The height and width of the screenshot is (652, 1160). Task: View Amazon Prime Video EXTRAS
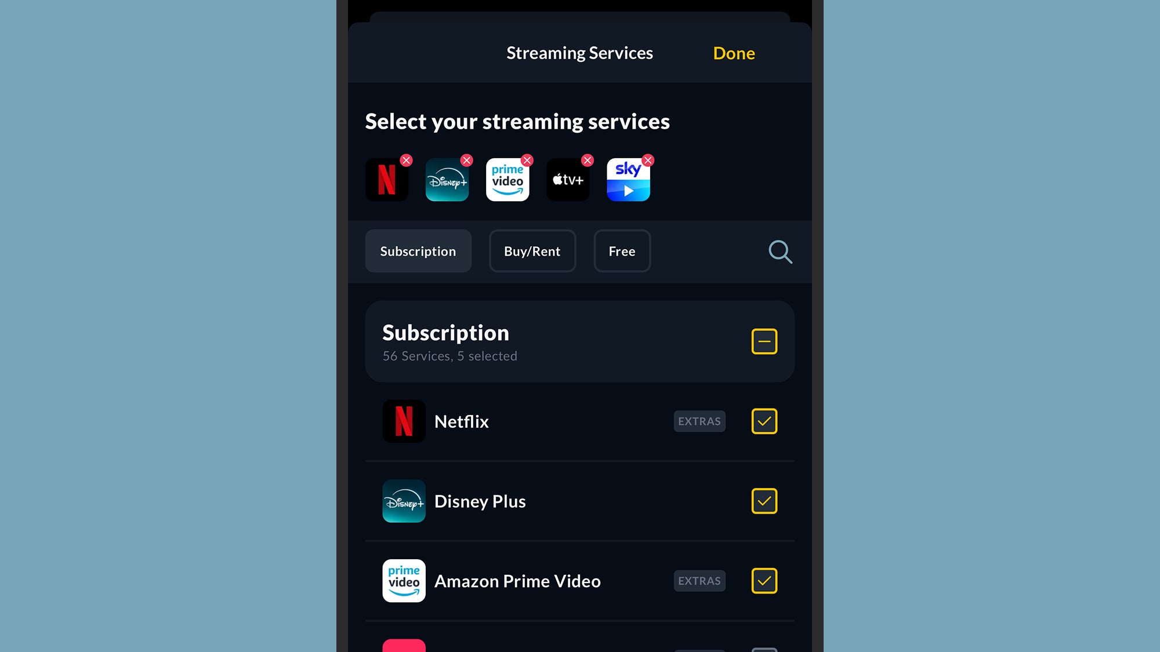click(699, 580)
